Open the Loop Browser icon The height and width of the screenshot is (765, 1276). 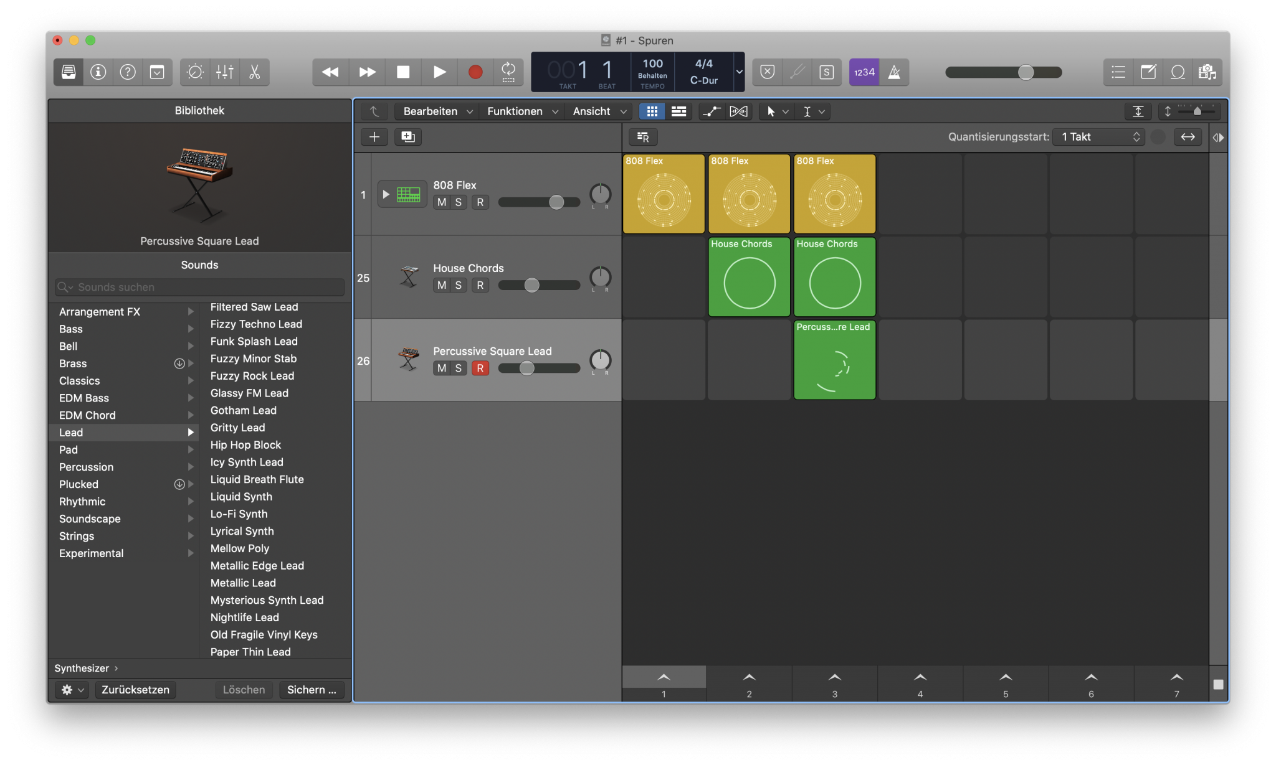coord(1178,72)
